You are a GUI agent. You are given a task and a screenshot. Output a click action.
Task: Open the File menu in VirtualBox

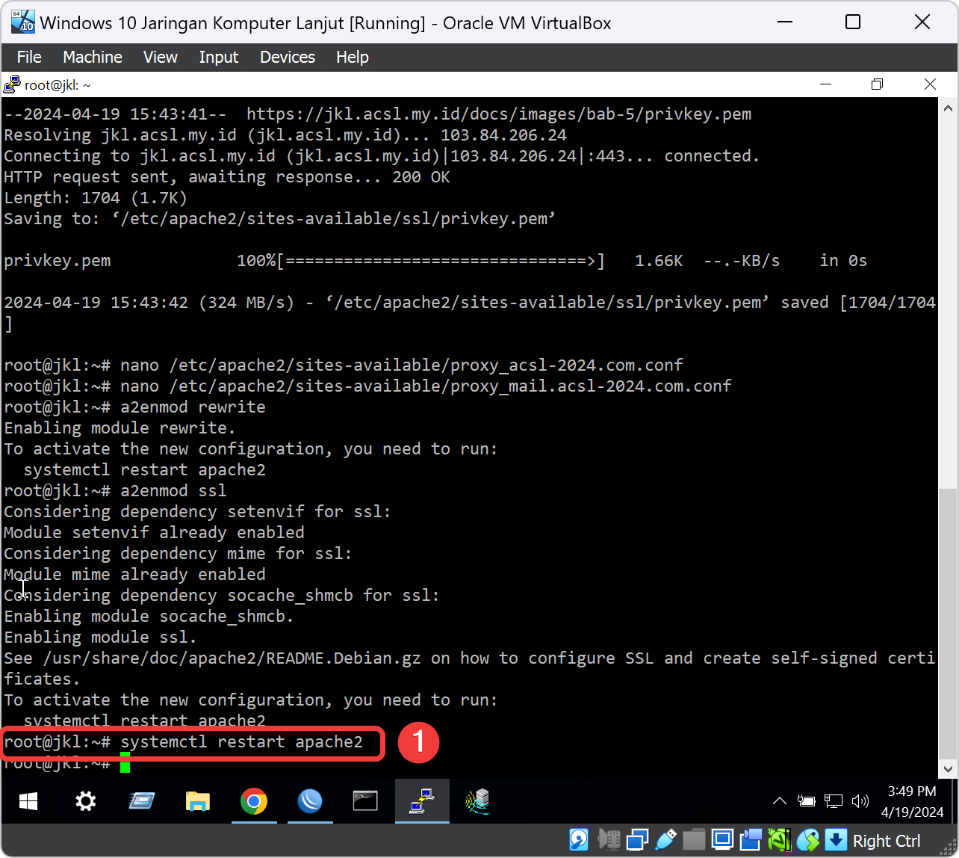click(29, 57)
